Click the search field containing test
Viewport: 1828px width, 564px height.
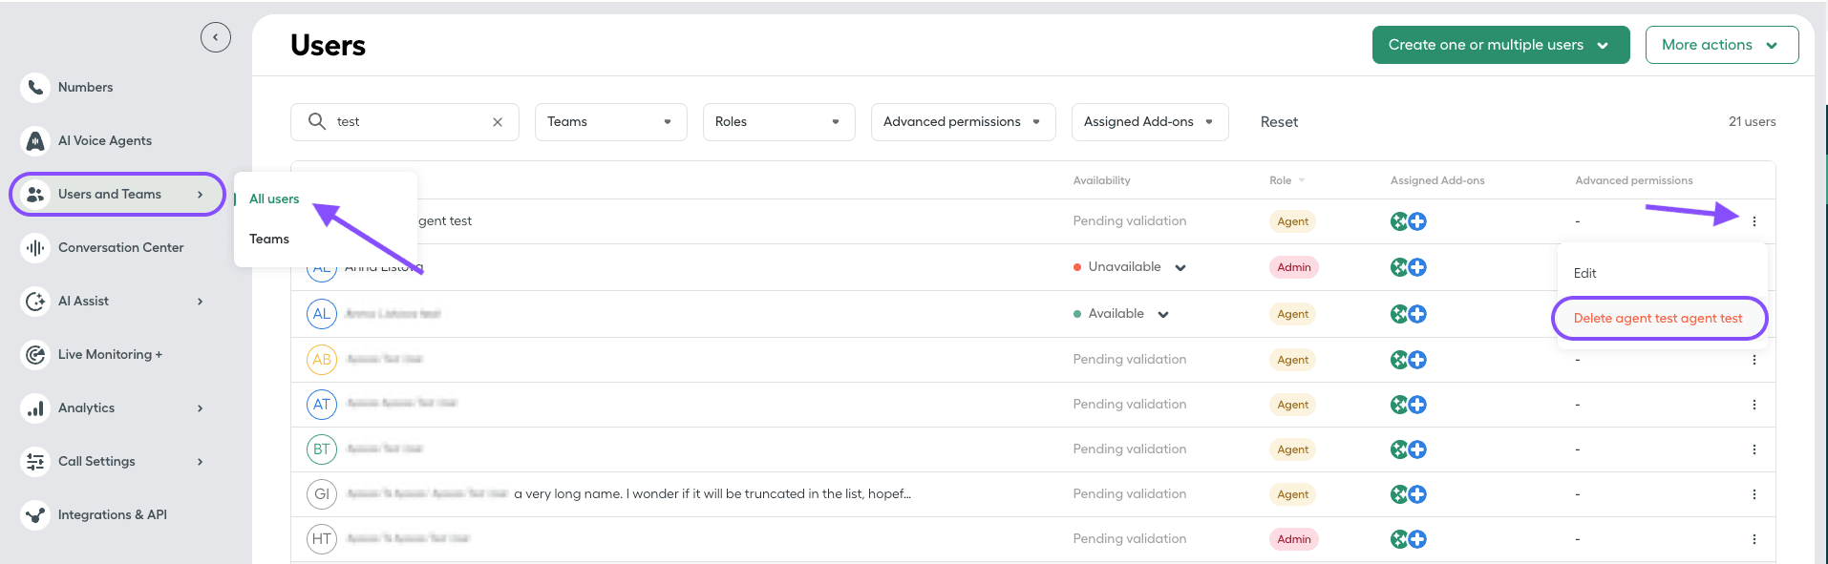click(405, 122)
